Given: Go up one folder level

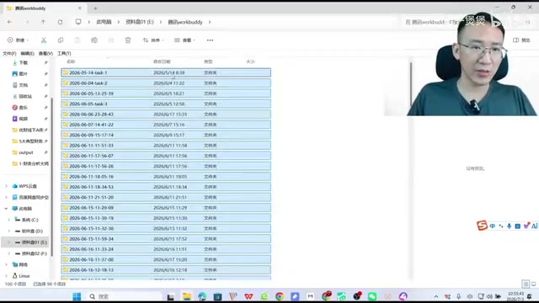Looking at the screenshot, I should coord(43,22).
